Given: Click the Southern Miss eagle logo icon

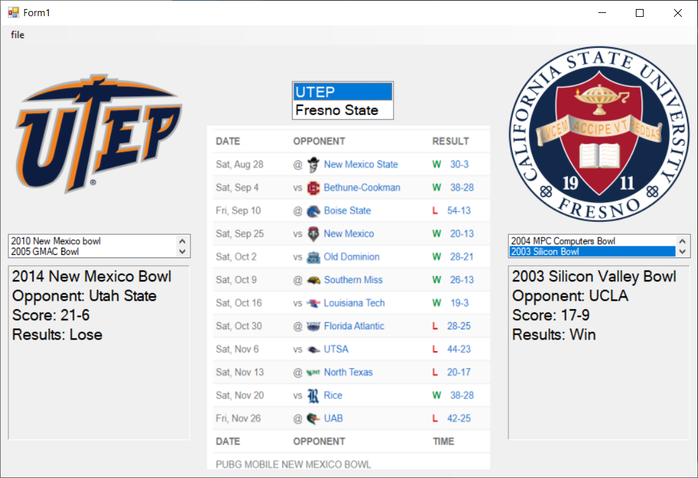Looking at the screenshot, I should pyautogui.click(x=313, y=280).
